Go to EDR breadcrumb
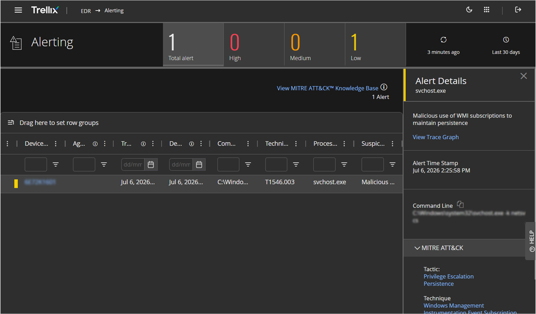This screenshot has height=314, width=536. click(86, 11)
